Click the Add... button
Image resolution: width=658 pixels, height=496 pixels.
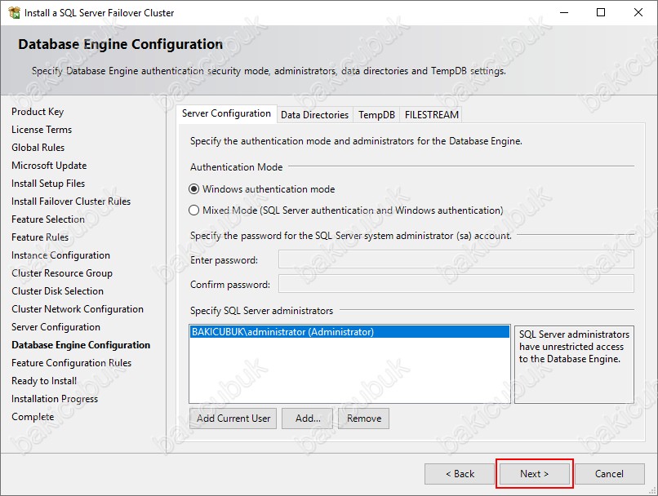308,418
